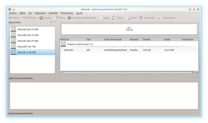208x123 pixels.
Task: Select the /dev/sde disk drive icon
Action: [13, 52]
